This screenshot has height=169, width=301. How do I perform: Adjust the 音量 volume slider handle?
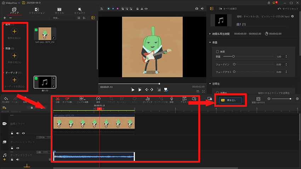pos(233,56)
